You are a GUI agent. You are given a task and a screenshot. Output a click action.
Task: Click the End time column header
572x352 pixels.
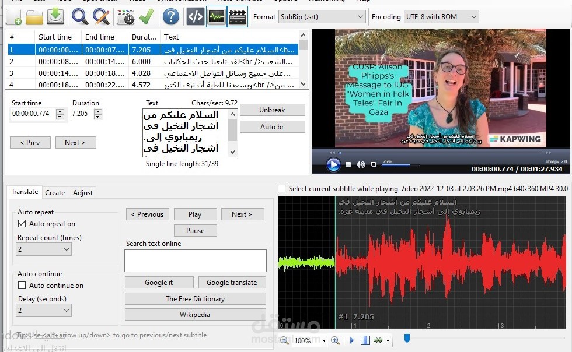(105, 37)
